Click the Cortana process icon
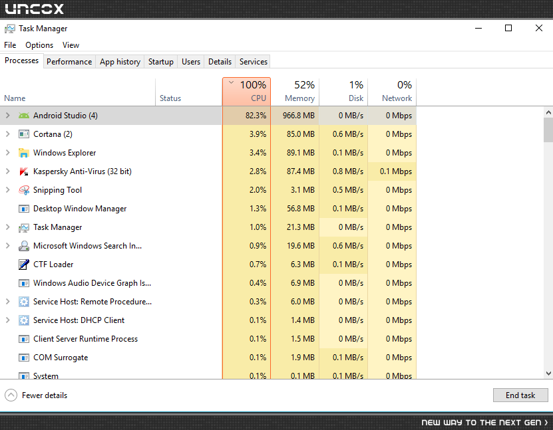Screen dimensions: 553x430 [24, 134]
